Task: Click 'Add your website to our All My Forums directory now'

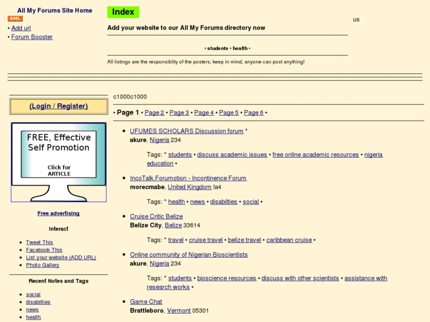Action: 186,28
